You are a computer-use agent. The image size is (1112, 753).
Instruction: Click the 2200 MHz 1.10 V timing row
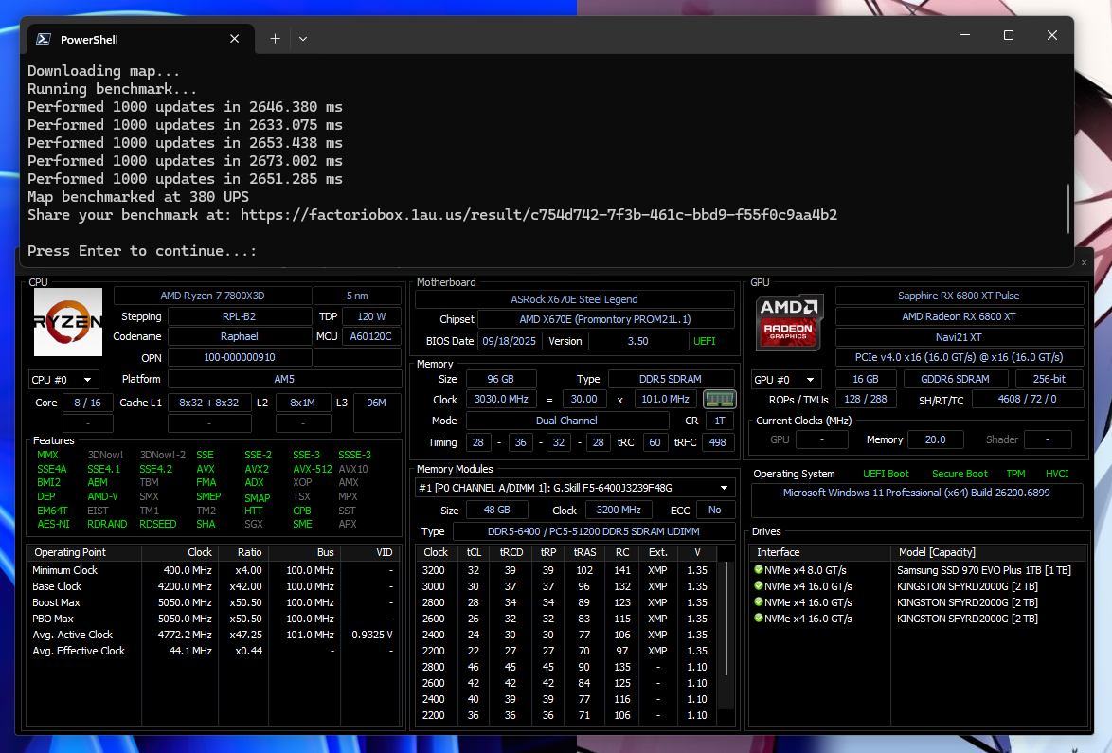click(x=567, y=715)
